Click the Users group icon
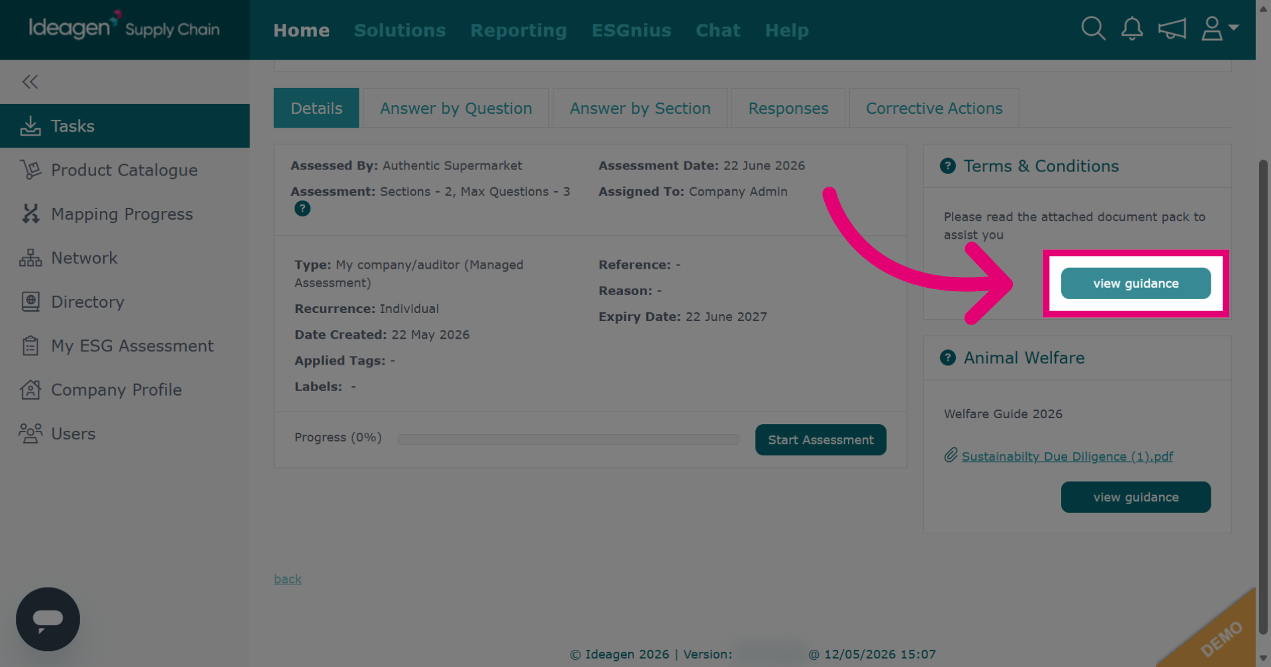Viewport: 1271px width, 667px height. click(x=30, y=433)
